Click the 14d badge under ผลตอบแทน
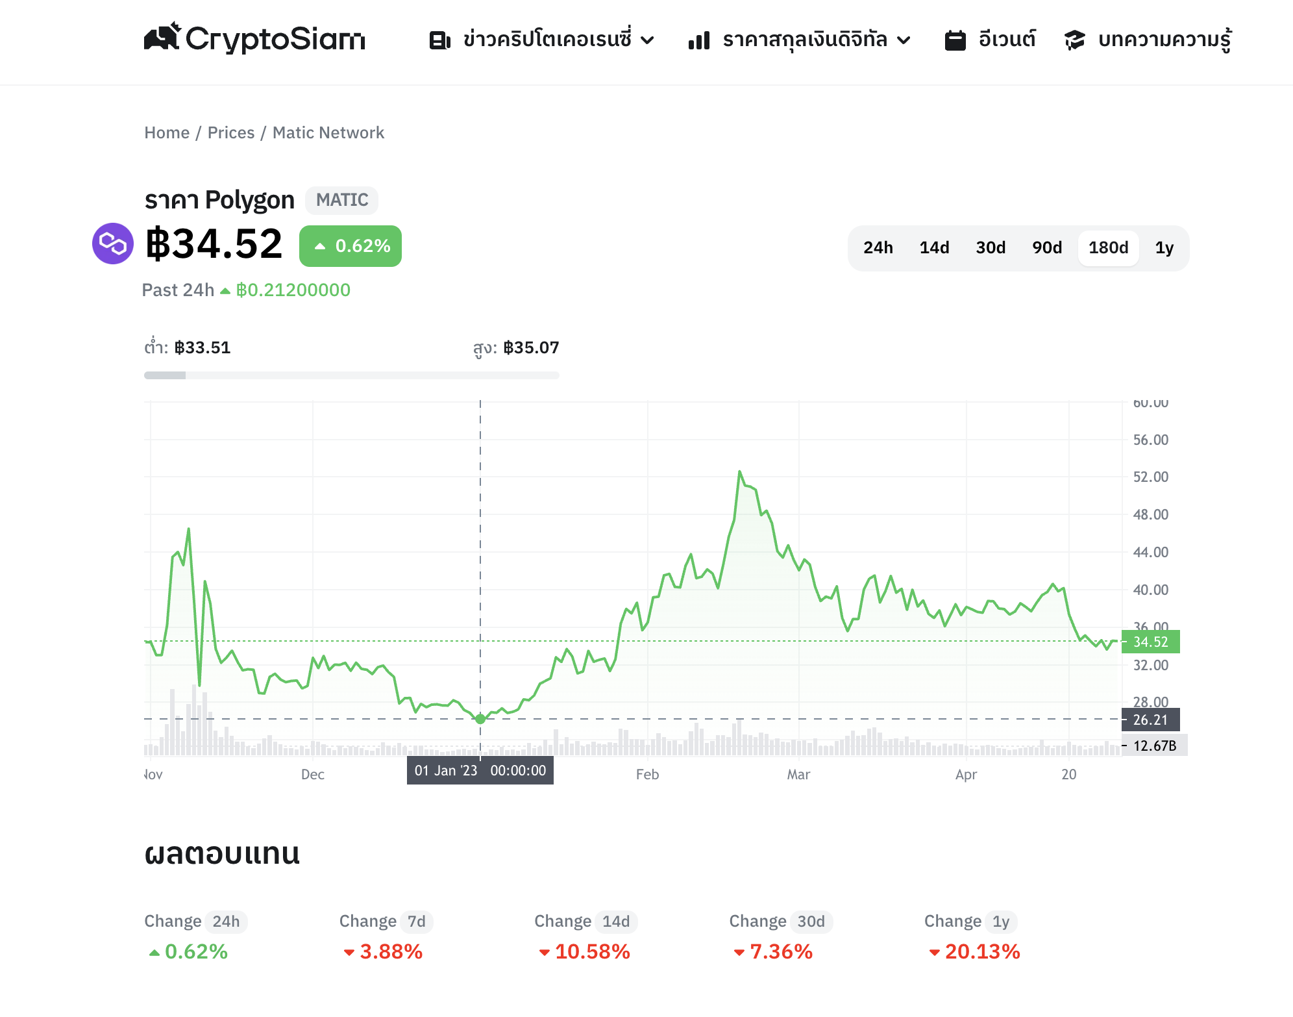 [616, 922]
